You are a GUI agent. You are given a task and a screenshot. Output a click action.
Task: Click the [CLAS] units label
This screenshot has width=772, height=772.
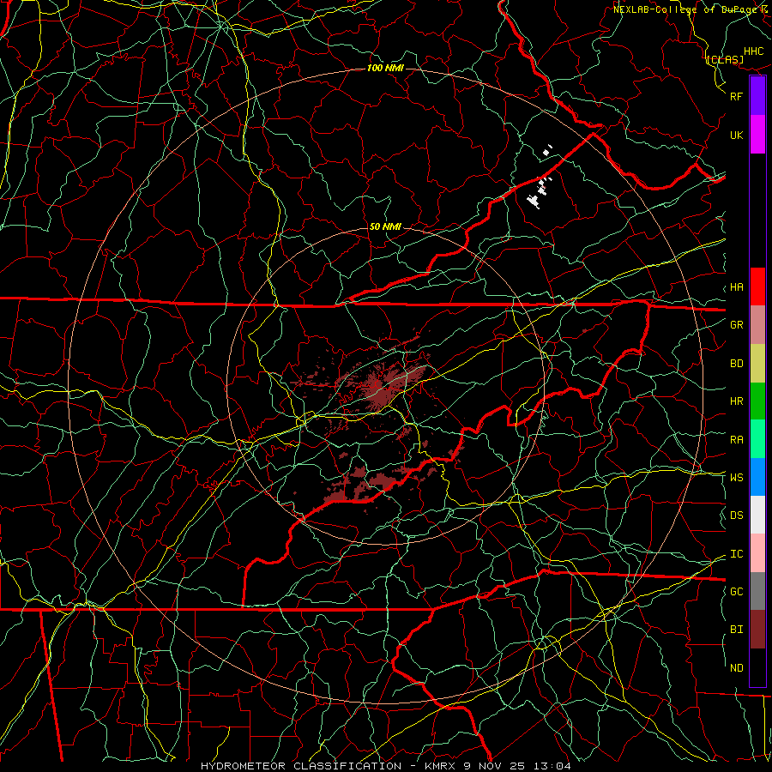725,60
